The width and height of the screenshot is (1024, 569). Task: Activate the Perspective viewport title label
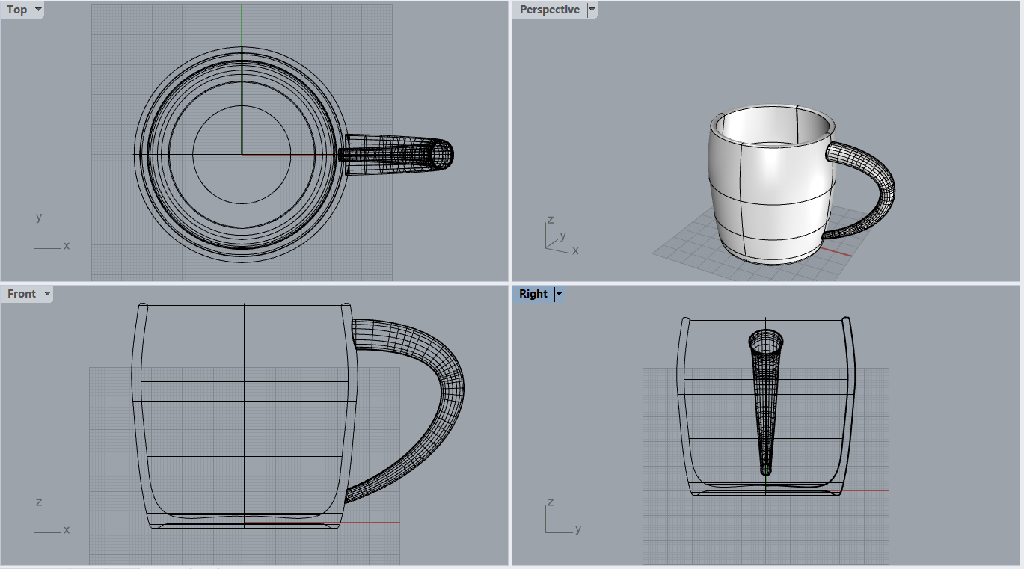coord(550,10)
